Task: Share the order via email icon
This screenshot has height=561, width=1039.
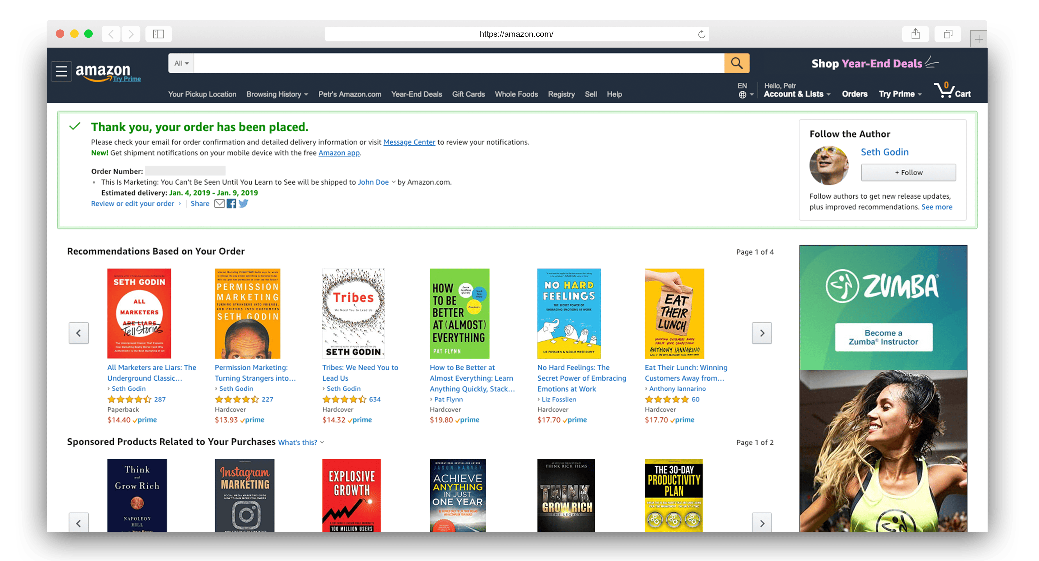Action: [219, 204]
